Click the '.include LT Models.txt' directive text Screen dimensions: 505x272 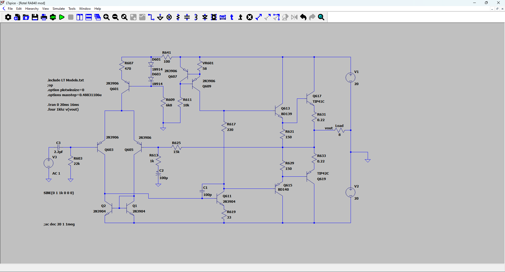66,80
